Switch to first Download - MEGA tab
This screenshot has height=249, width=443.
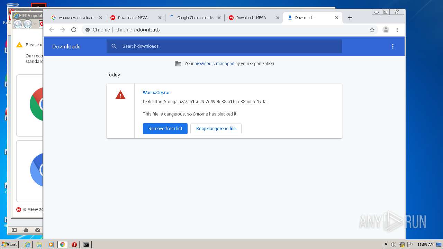[136, 18]
